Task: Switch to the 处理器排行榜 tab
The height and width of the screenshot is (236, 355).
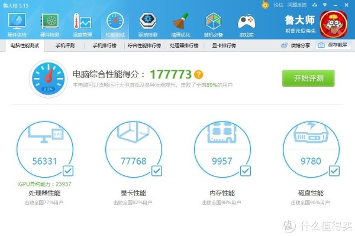Action: click(x=184, y=45)
